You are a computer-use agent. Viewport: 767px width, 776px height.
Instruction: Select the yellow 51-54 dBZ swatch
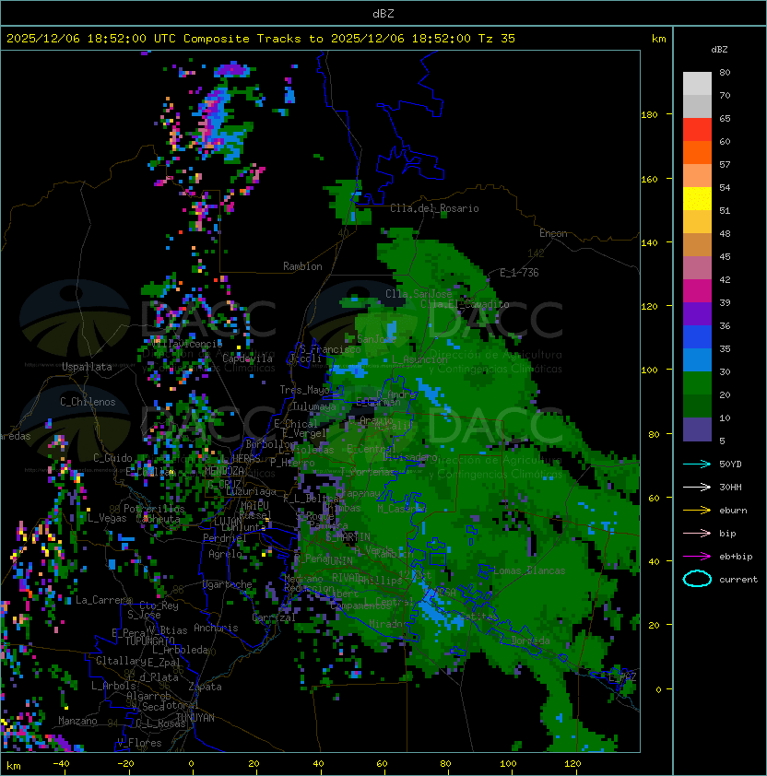coord(697,199)
